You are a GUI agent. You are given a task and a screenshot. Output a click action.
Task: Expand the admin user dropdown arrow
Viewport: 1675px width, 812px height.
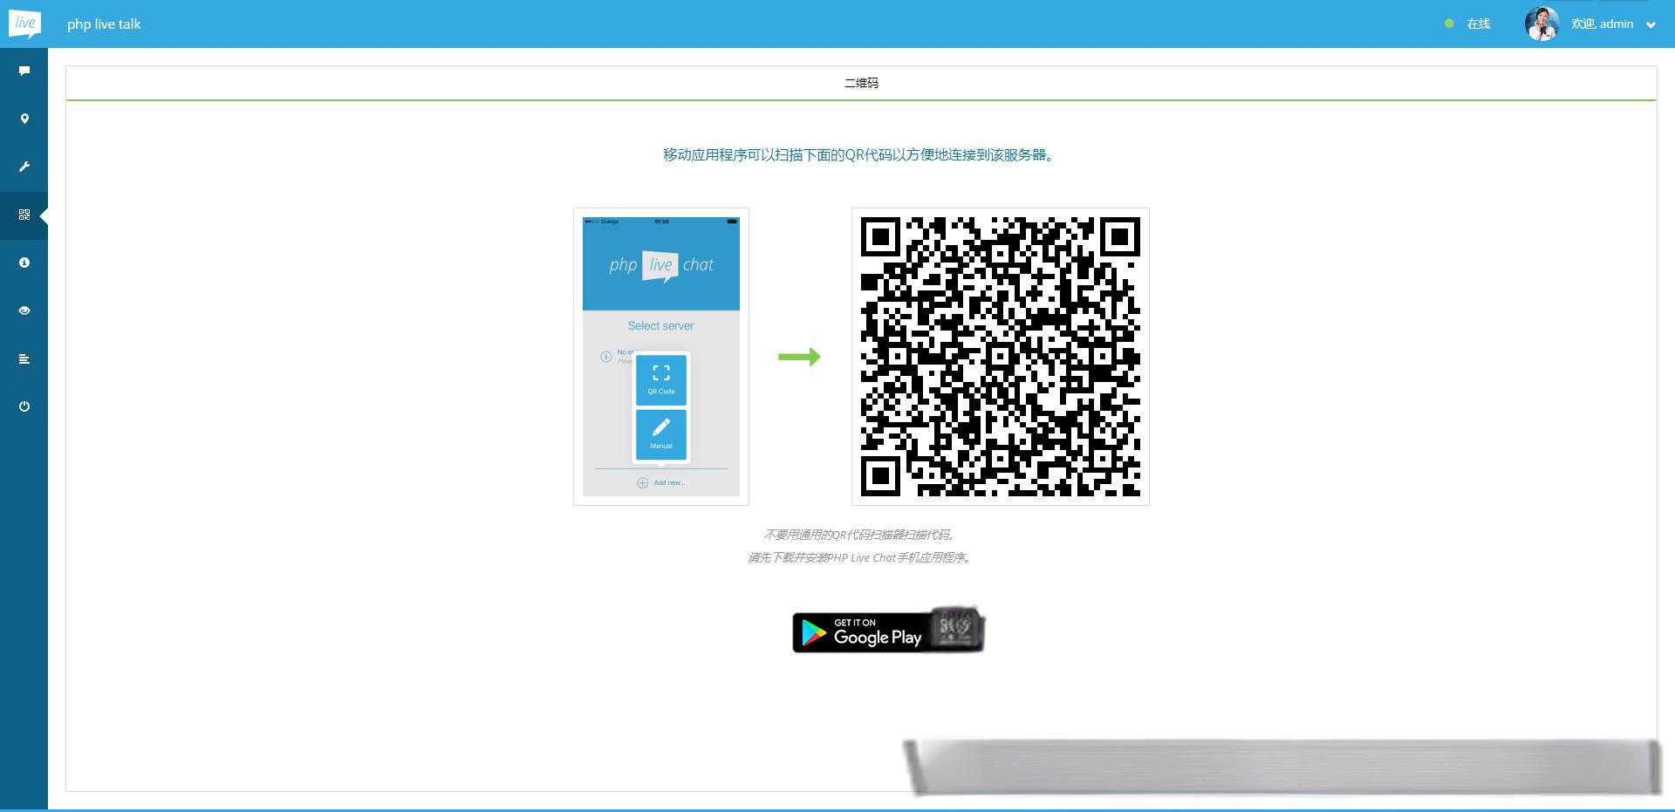click(x=1651, y=25)
